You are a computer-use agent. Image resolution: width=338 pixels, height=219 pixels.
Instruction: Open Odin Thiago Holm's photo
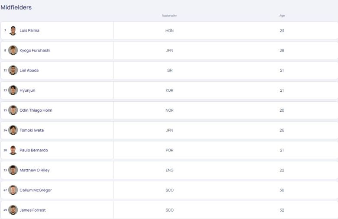tap(13, 110)
